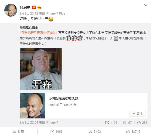Like the post with 13716 thumbs-up
The width and height of the screenshot is (151, 136).
(133, 131)
